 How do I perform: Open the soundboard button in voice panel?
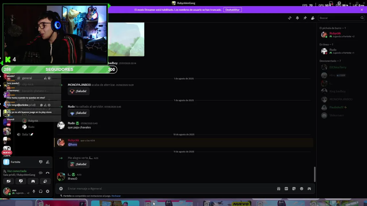[45, 181]
